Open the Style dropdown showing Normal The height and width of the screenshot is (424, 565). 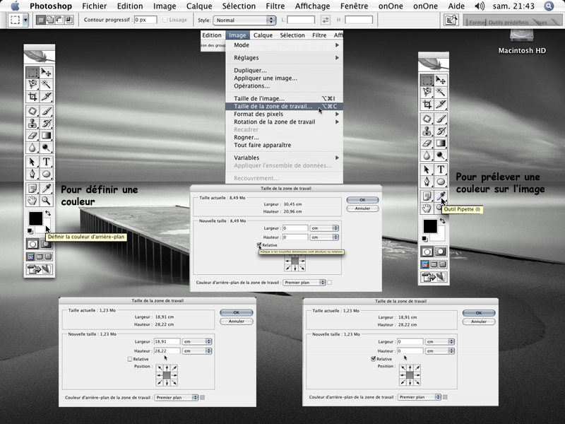(244, 20)
